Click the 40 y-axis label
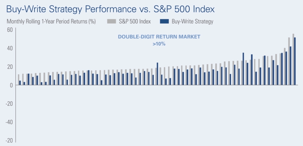303x146 pixels. pos(10,48)
